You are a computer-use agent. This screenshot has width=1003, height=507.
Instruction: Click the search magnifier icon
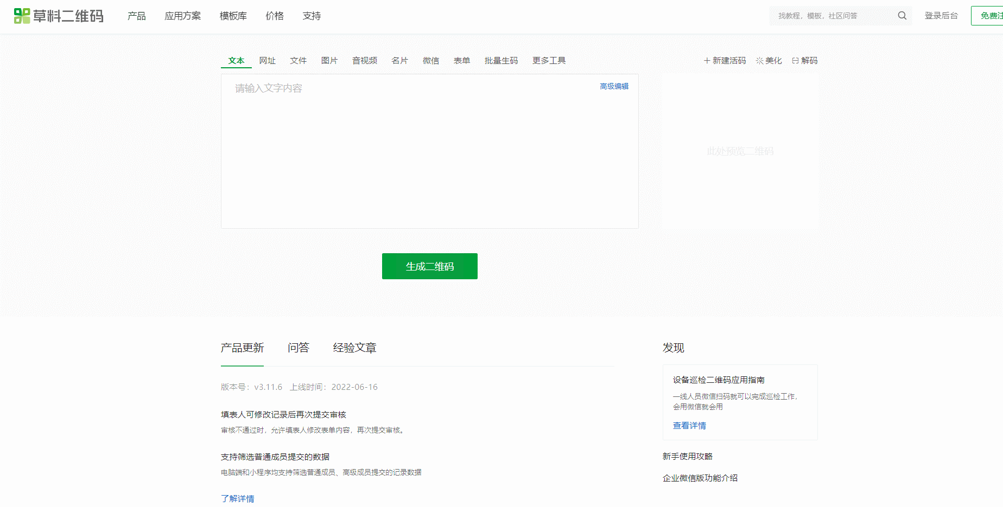click(x=902, y=16)
